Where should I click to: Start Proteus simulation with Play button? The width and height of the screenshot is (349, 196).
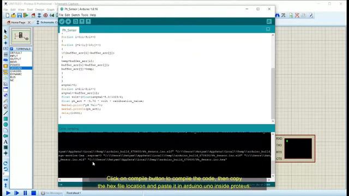click(x=8, y=193)
